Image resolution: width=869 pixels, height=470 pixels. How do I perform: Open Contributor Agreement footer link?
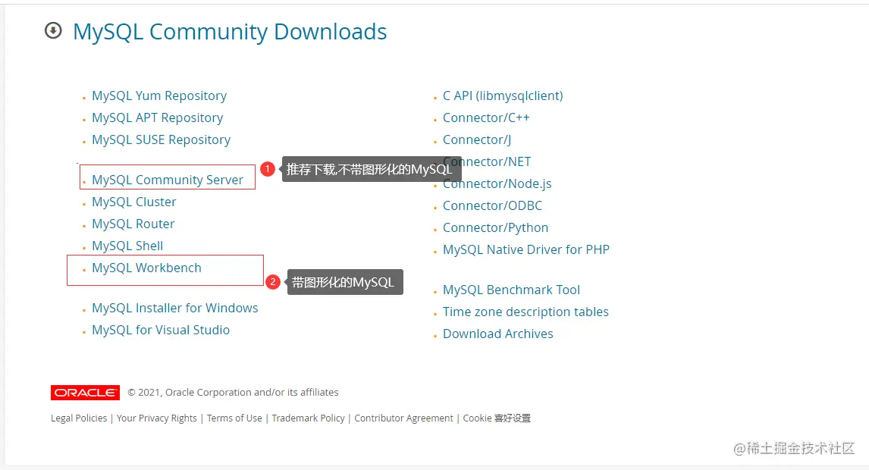tap(403, 418)
